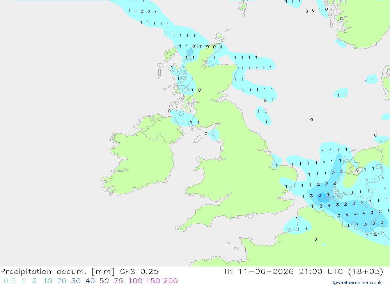Viewport: 390px width, 286px height.
Task: Select the 50 legend value
Action: pyautogui.click(x=104, y=281)
